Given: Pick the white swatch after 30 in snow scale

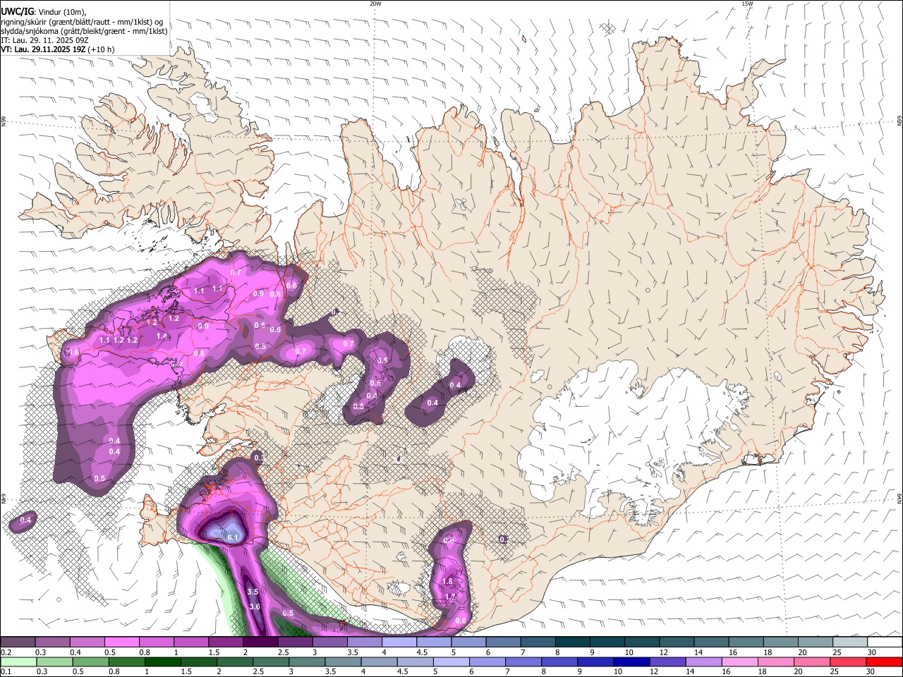Looking at the screenshot, I should 885,642.
